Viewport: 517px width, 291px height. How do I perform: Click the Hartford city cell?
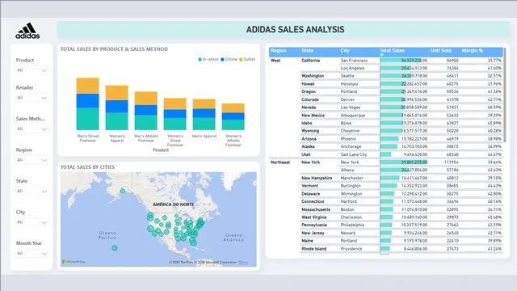[x=348, y=201]
